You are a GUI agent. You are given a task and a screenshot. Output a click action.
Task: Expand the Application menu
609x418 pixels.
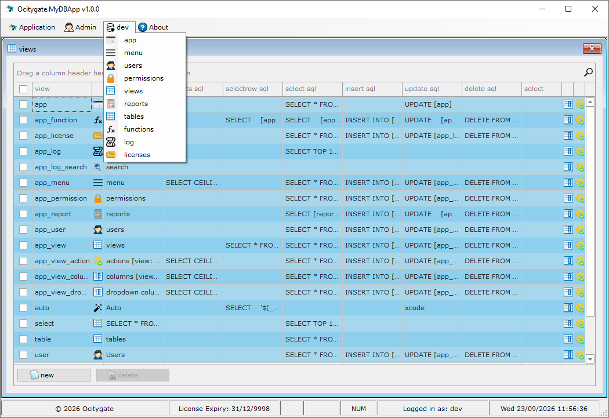32,27
